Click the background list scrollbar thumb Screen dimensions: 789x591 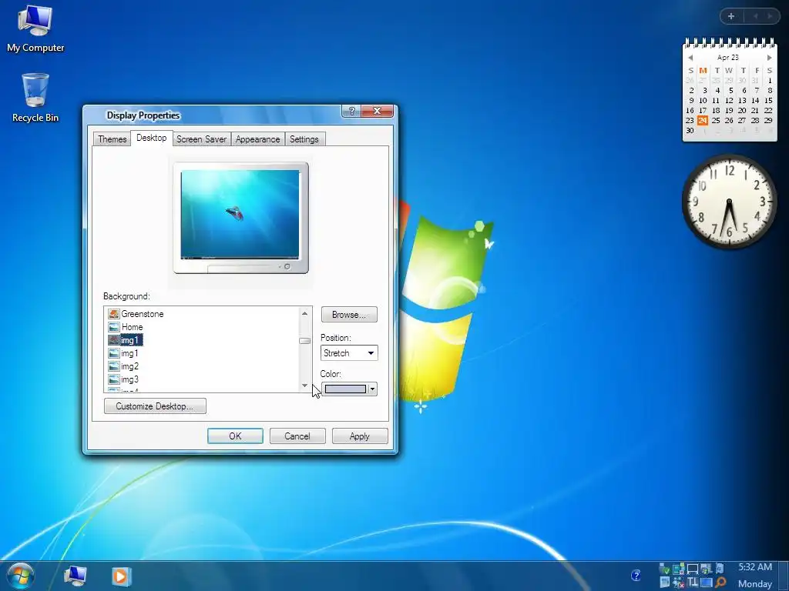coord(304,341)
